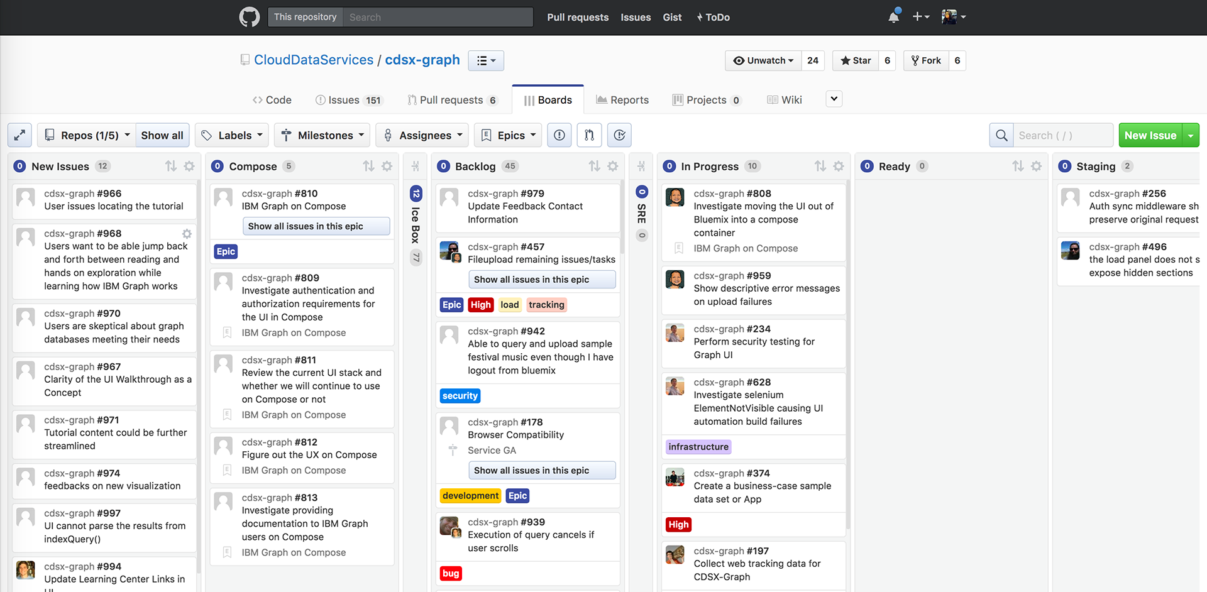This screenshot has height=592, width=1207.
Task: Collapse the Backlog pipeline circle
Action: 444,166
